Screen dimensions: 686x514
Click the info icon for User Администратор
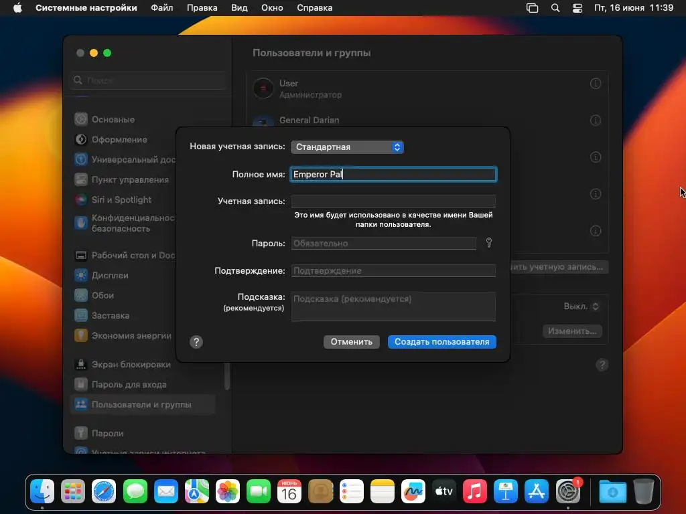coord(596,84)
